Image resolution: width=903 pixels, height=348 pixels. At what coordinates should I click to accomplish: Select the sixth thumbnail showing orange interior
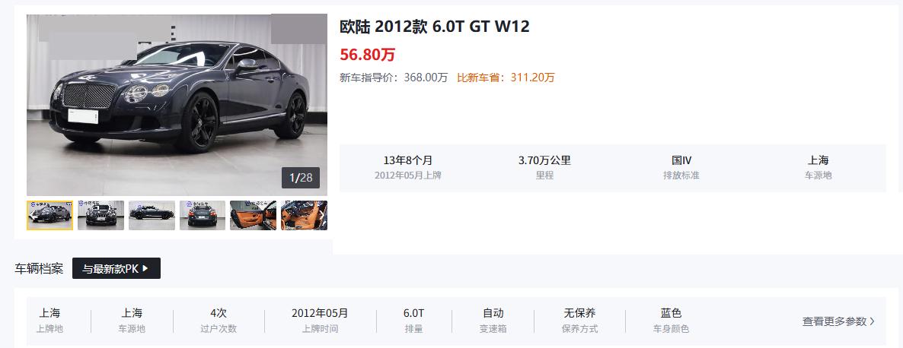click(304, 215)
